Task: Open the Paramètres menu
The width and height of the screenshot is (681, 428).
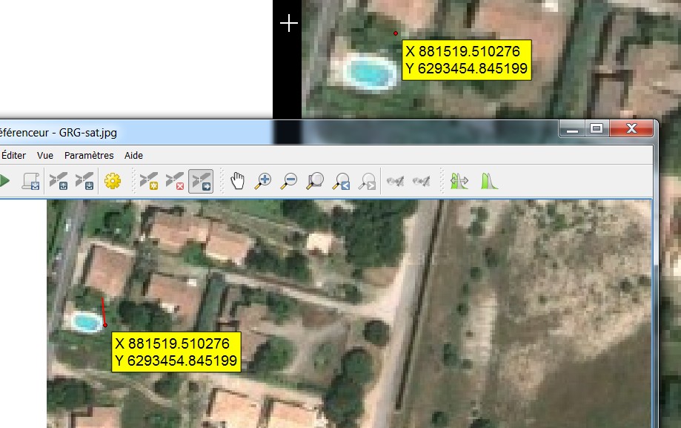Action: click(x=89, y=155)
